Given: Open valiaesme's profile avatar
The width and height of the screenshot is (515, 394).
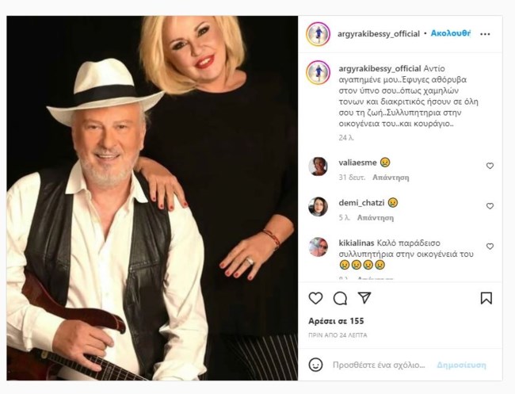Looking at the screenshot, I should (x=318, y=166).
